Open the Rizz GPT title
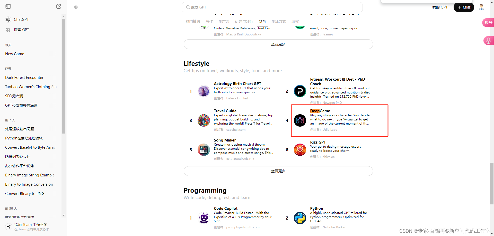494x236 pixels. click(x=318, y=142)
